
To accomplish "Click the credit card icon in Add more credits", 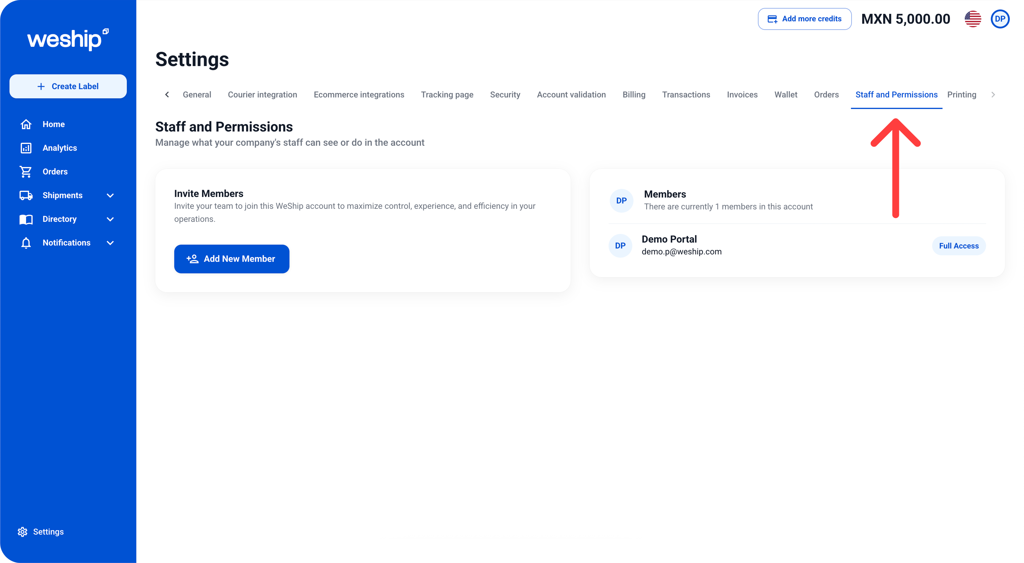I will (x=772, y=19).
